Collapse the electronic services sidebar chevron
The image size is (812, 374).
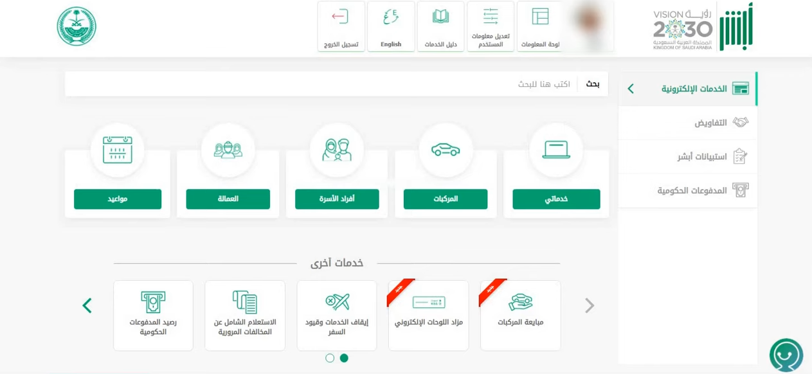click(x=631, y=89)
